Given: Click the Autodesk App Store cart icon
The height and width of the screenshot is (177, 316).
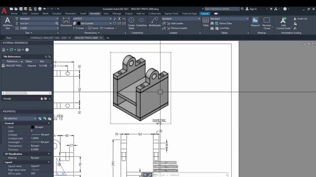Looking at the screenshot, I should (271, 9).
